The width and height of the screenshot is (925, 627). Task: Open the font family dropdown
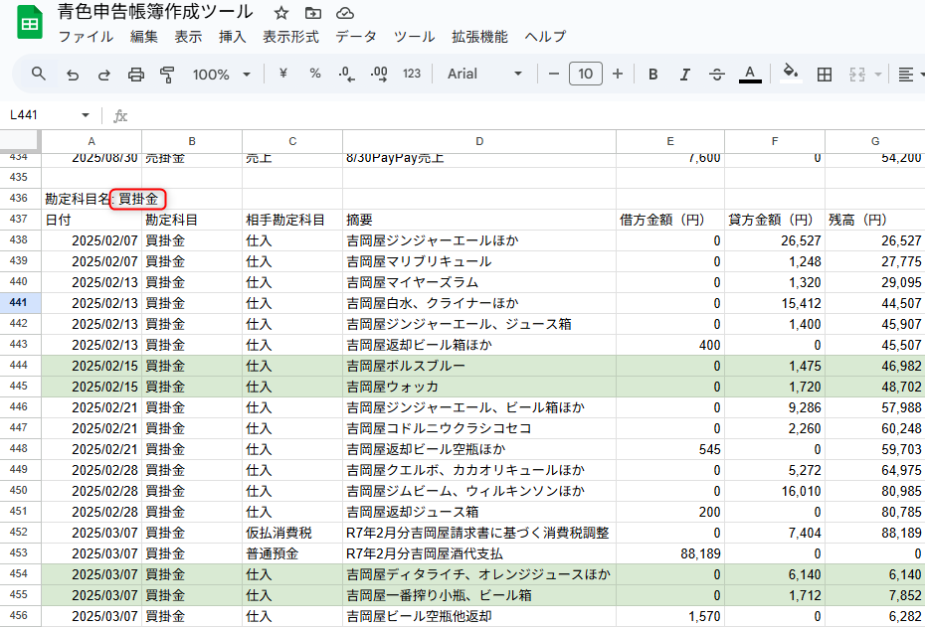point(484,74)
